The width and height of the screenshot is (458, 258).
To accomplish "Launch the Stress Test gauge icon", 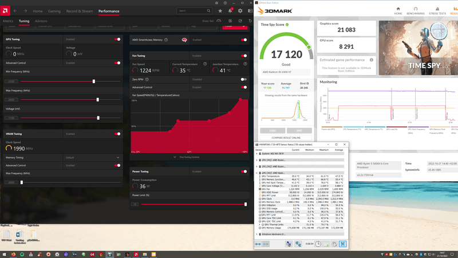I will (x=219, y=21).
